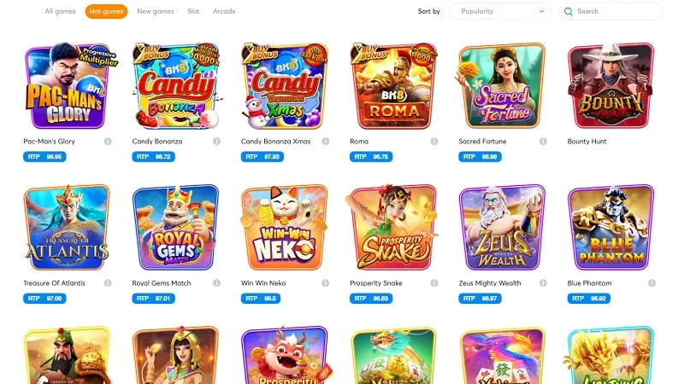This screenshot has height=384, width=684.
Task: Click the Search input field
Action: point(611,11)
